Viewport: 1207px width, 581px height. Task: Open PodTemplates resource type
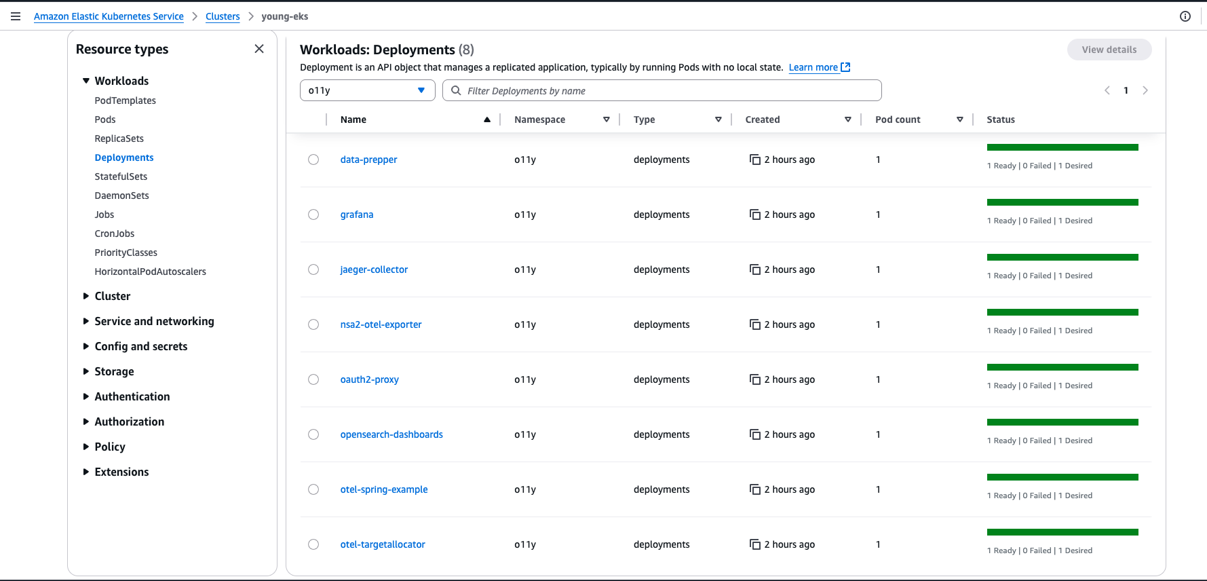coord(126,100)
